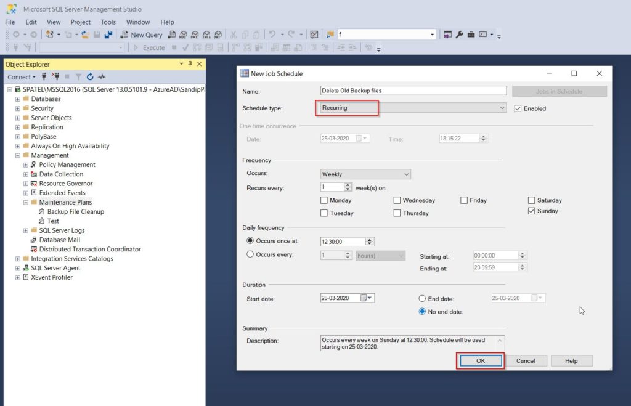Click the navigate backward arrow icon

[x=16, y=35]
